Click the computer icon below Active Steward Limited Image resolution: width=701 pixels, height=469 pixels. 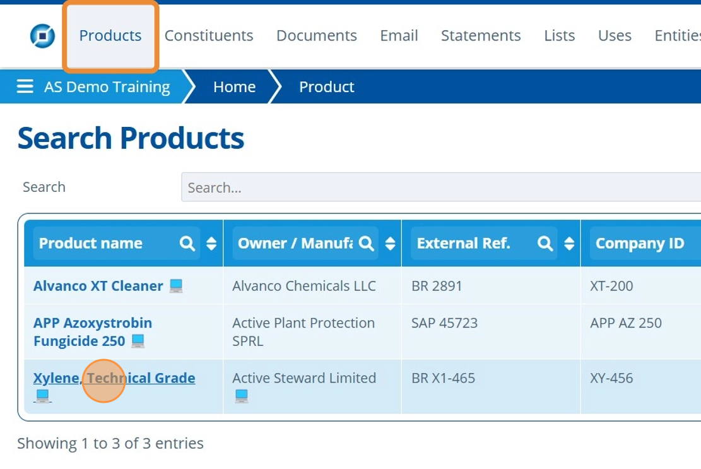point(241,396)
